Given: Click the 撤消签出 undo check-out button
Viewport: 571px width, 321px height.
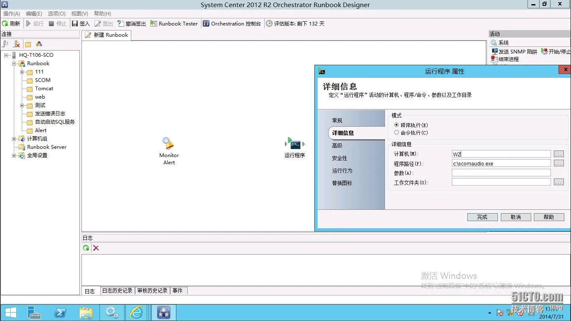Looking at the screenshot, I should [132, 24].
